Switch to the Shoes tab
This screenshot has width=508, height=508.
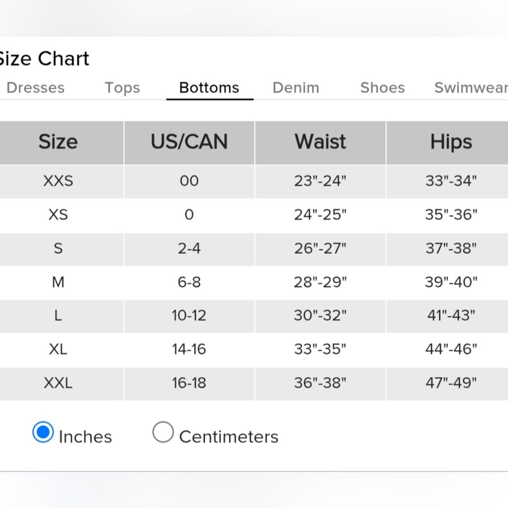[382, 88]
